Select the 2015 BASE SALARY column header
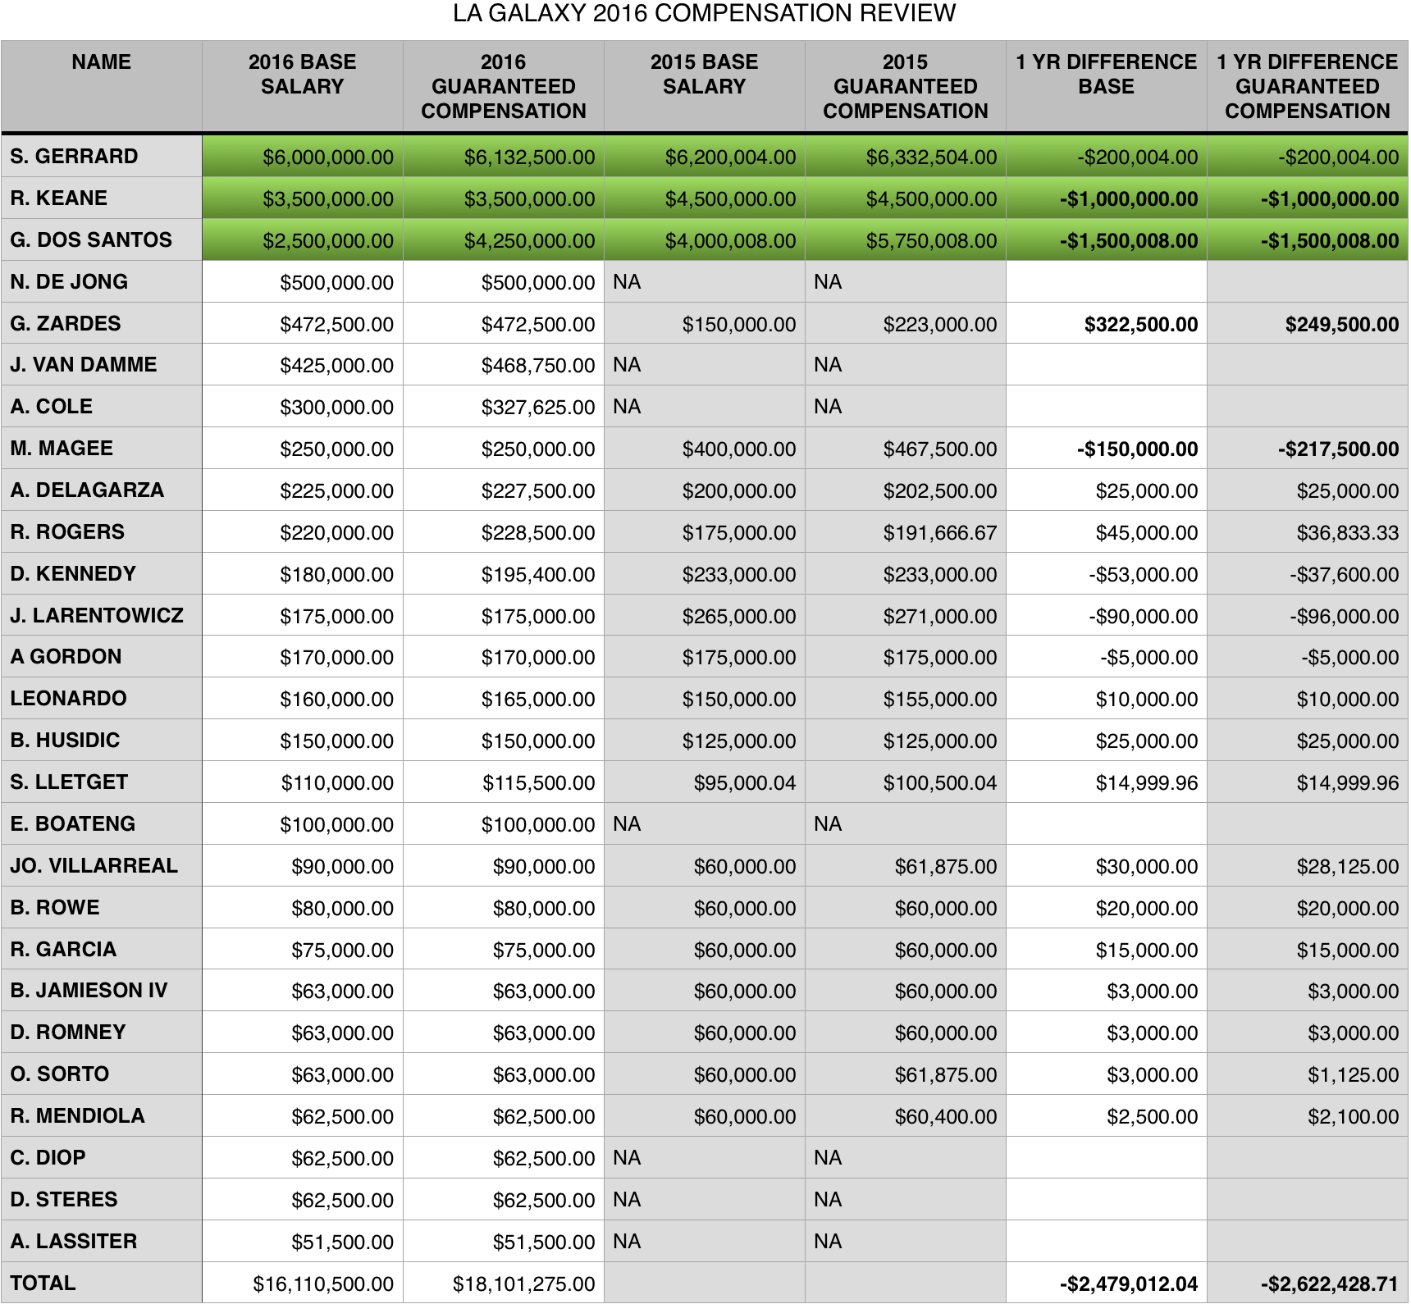The image size is (1411, 1304). pos(705,86)
